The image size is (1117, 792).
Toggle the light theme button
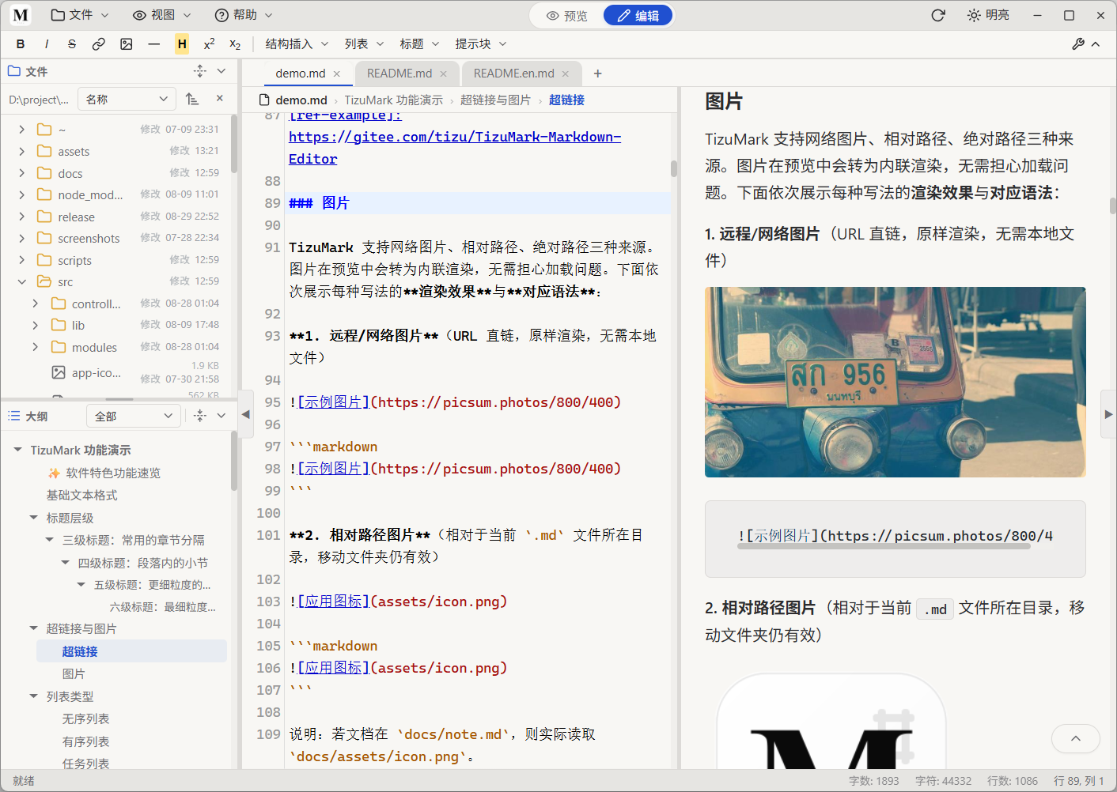click(988, 15)
